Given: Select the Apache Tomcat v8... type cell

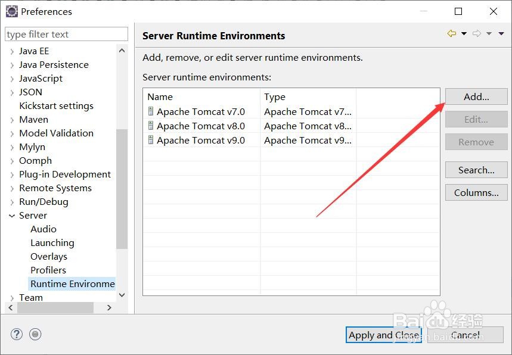Looking at the screenshot, I should (x=308, y=126).
